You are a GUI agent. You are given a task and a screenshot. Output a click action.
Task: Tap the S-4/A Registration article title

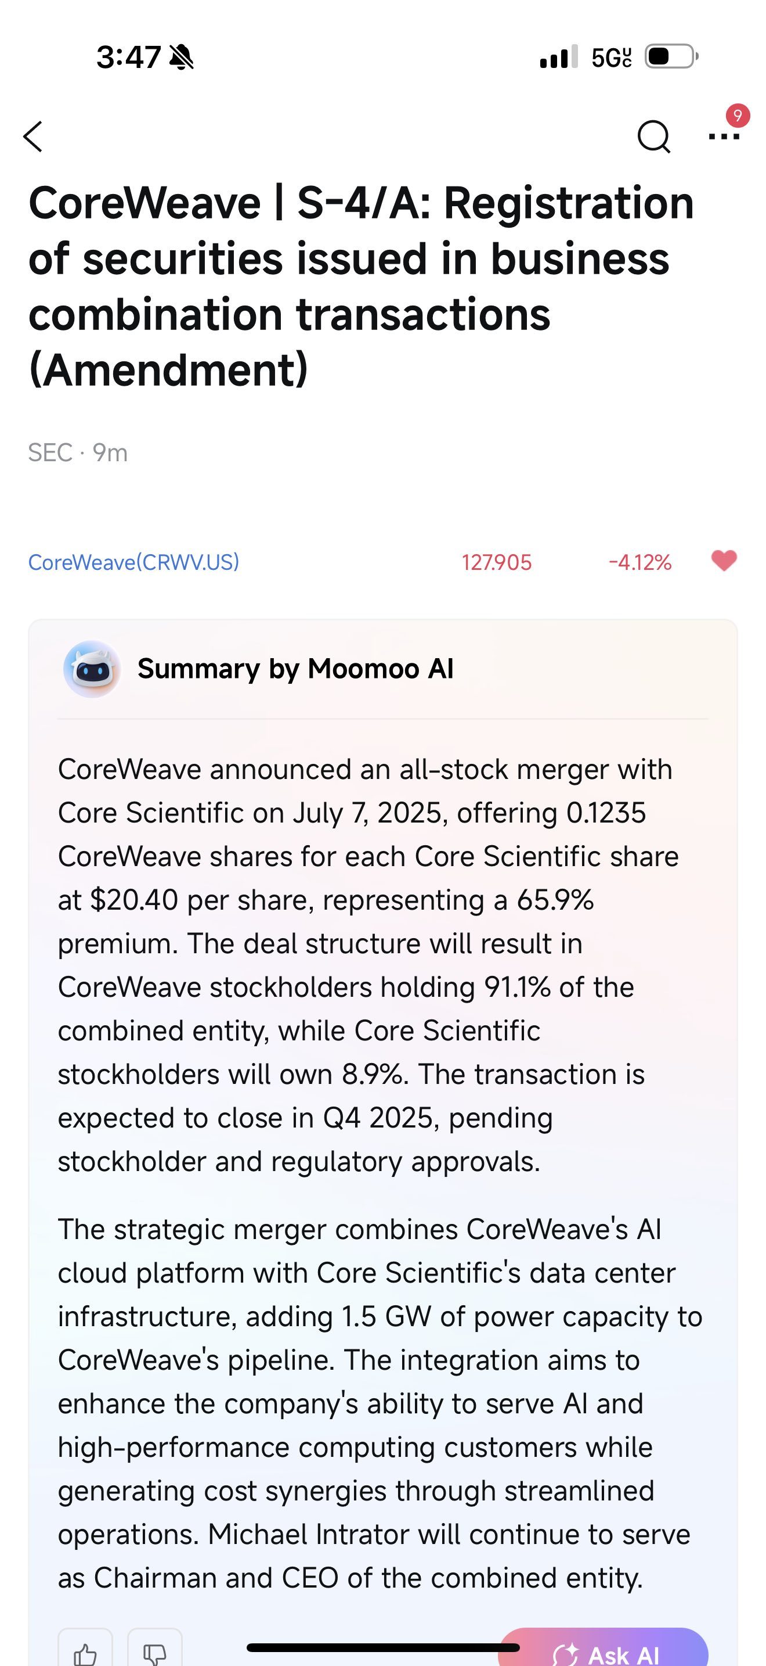tap(362, 285)
